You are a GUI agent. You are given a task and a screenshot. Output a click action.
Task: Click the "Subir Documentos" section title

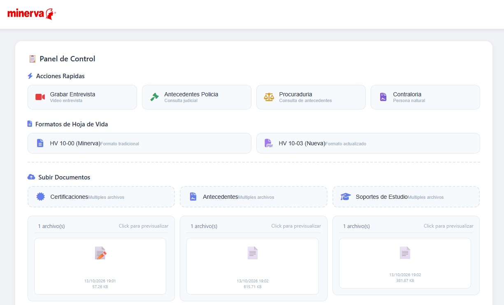(64, 177)
